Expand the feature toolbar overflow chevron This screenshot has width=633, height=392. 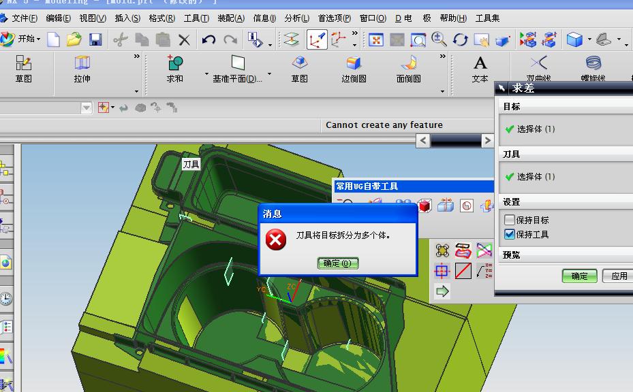tap(443, 56)
